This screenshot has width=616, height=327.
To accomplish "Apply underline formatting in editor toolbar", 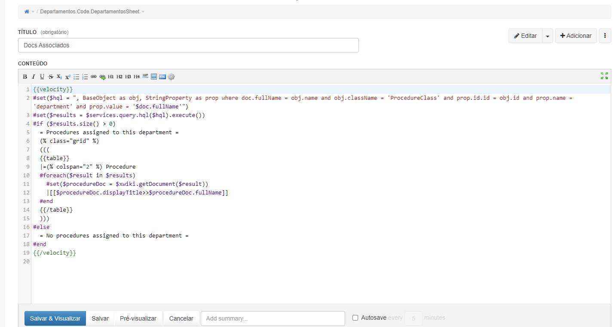I will click(42, 77).
